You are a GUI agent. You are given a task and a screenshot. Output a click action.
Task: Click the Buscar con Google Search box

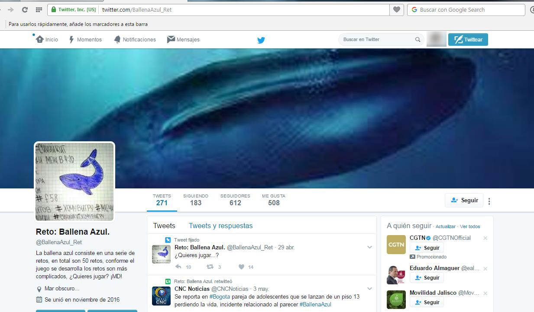[466, 10]
